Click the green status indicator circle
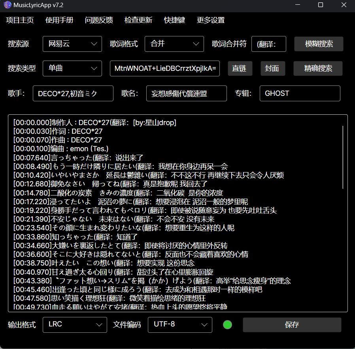This screenshot has height=349, width=355. coord(228,325)
